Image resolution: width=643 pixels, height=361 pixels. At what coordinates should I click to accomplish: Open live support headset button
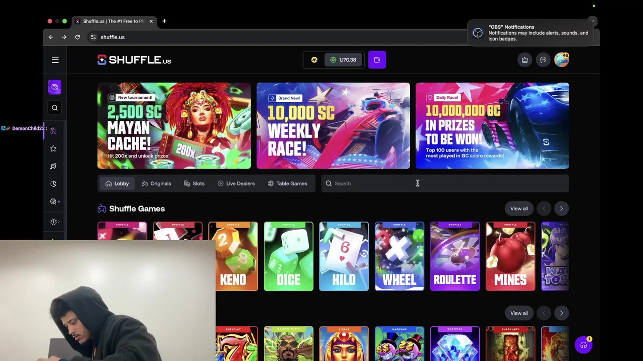tap(584, 345)
